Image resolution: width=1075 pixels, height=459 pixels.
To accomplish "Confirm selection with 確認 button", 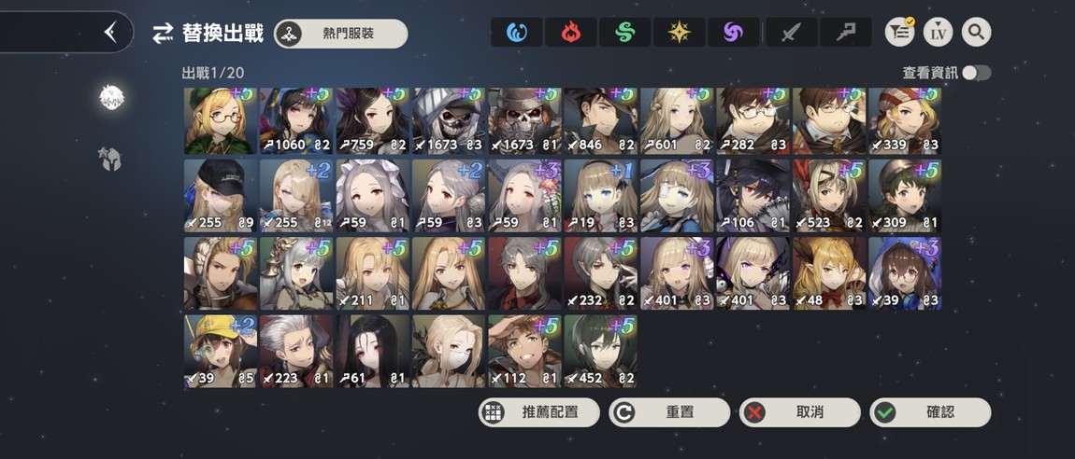I will point(930,412).
